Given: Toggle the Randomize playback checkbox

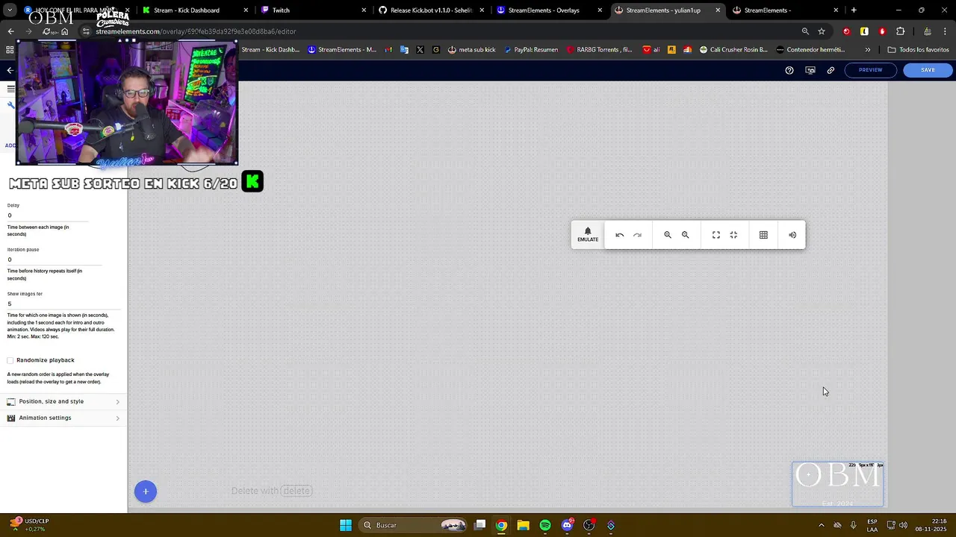Looking at the screenshot, I should 10,360.
